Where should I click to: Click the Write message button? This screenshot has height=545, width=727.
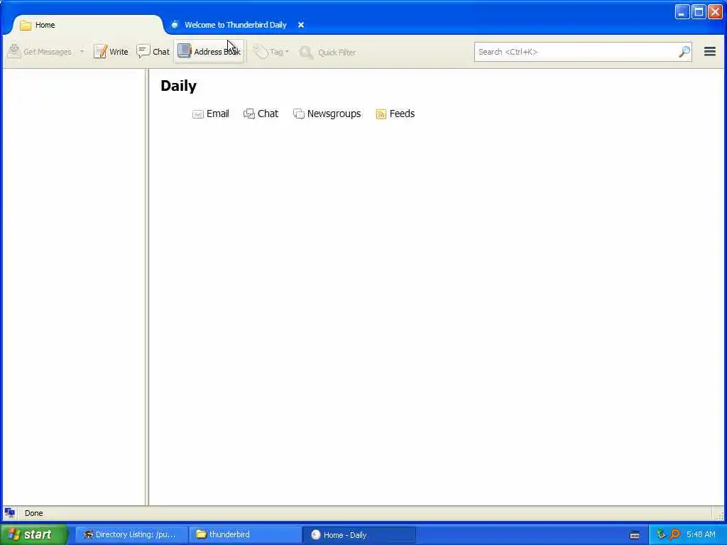pyautogui.click(x=111, y=51)
